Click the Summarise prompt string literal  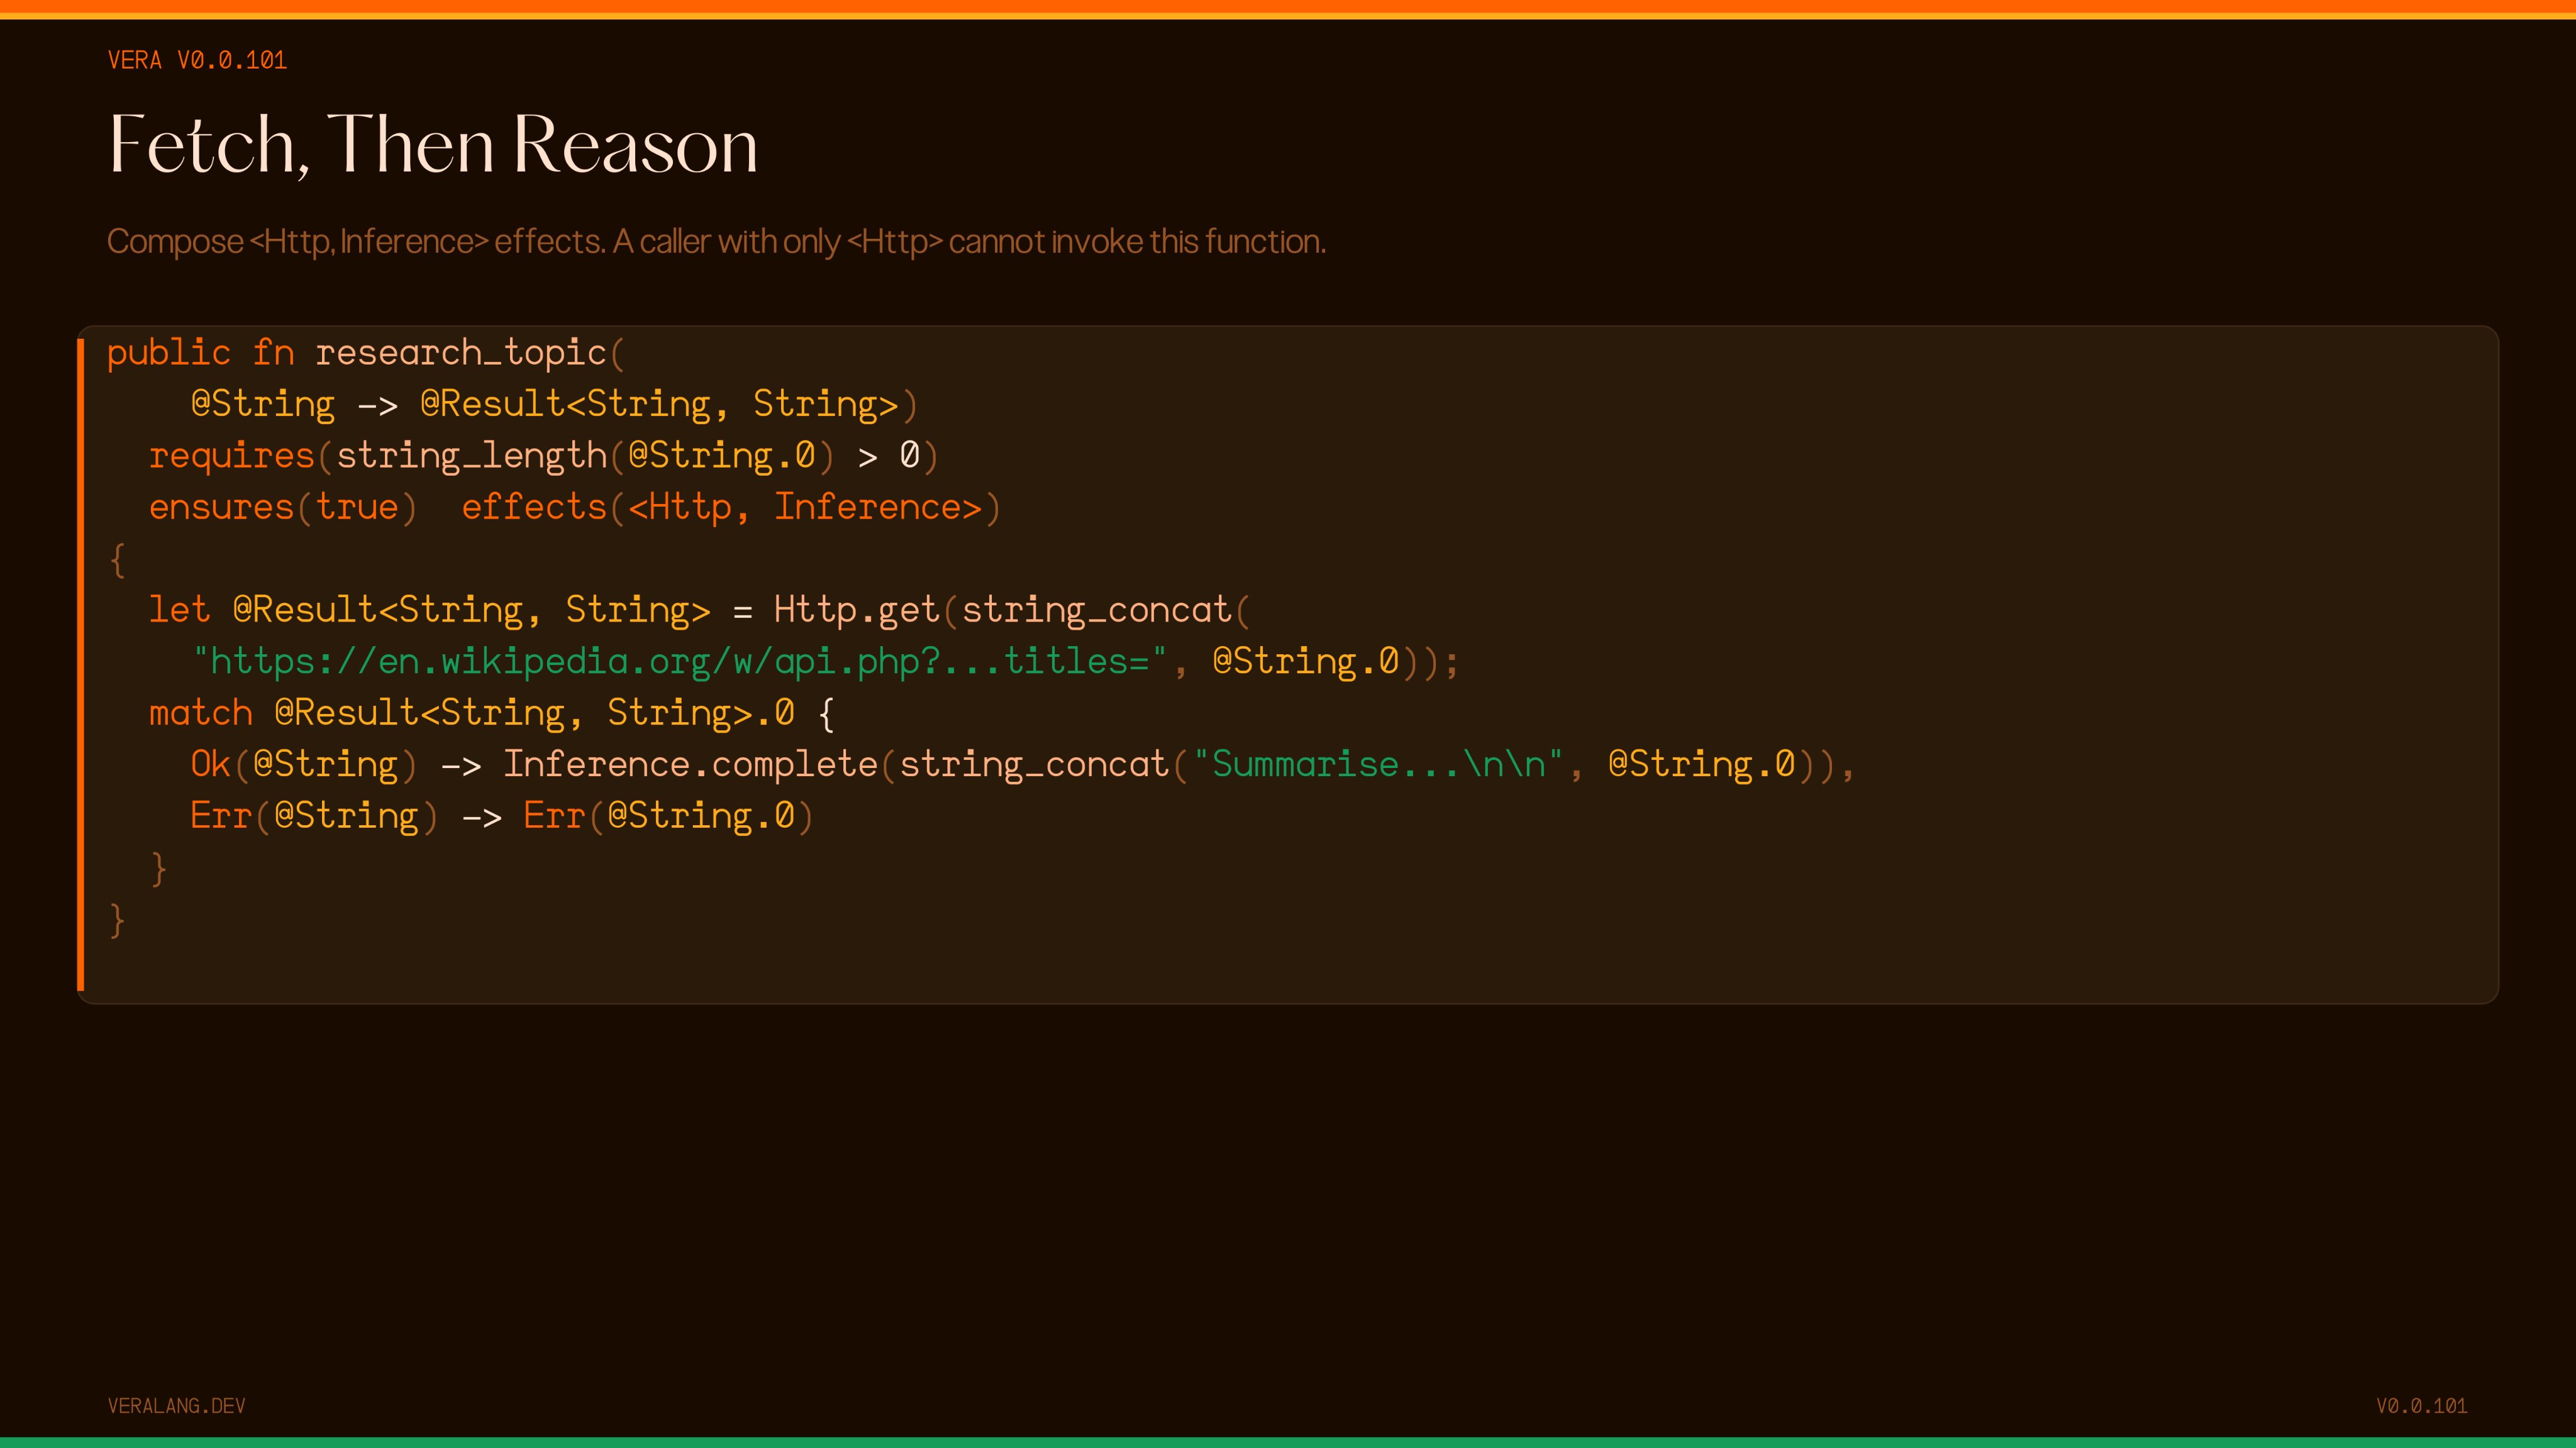tap(1377, 764)
